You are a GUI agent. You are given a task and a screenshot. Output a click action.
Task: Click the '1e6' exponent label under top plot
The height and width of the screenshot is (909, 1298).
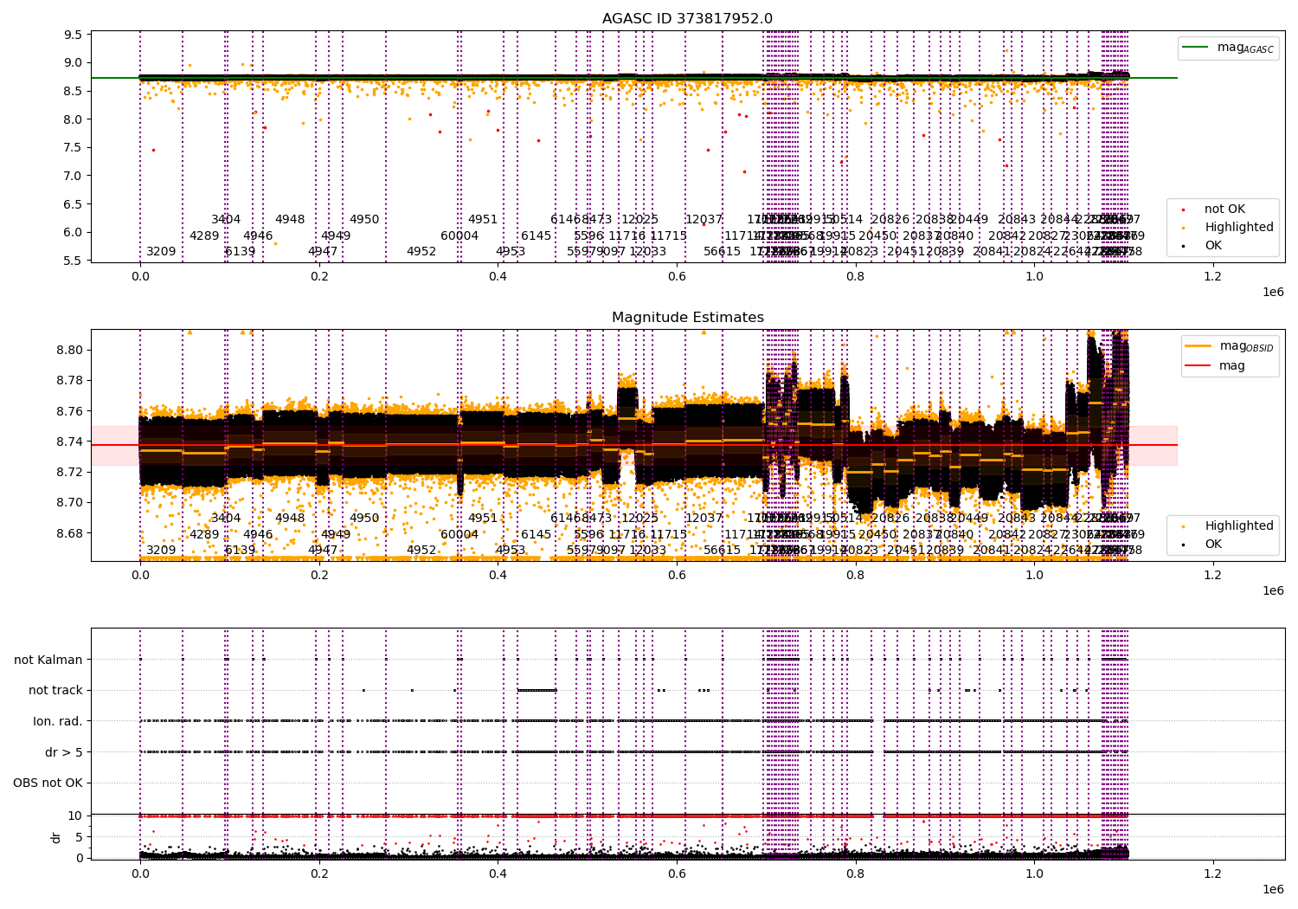coord(1273,292)
